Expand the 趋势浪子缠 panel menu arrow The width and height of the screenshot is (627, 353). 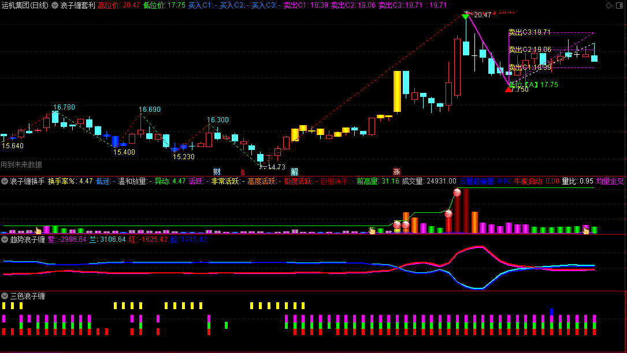[5, 239]
